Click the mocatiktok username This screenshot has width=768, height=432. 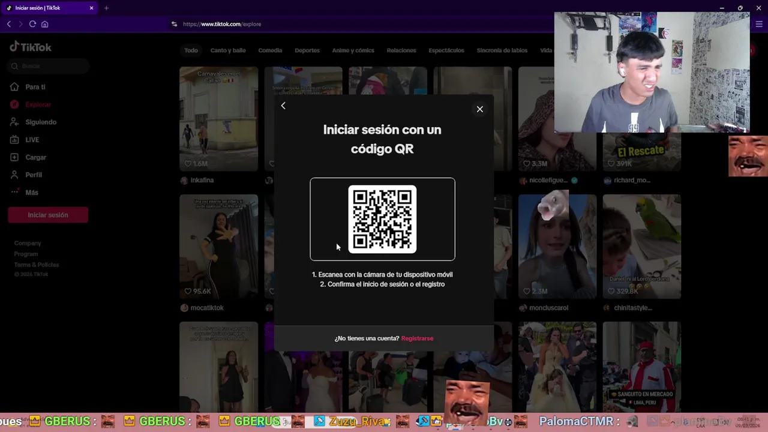coord(206,308)
